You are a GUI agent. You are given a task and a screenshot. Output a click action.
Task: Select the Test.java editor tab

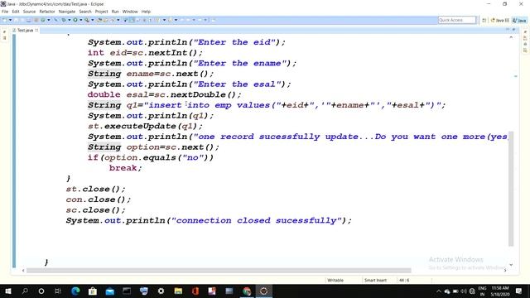25,30
